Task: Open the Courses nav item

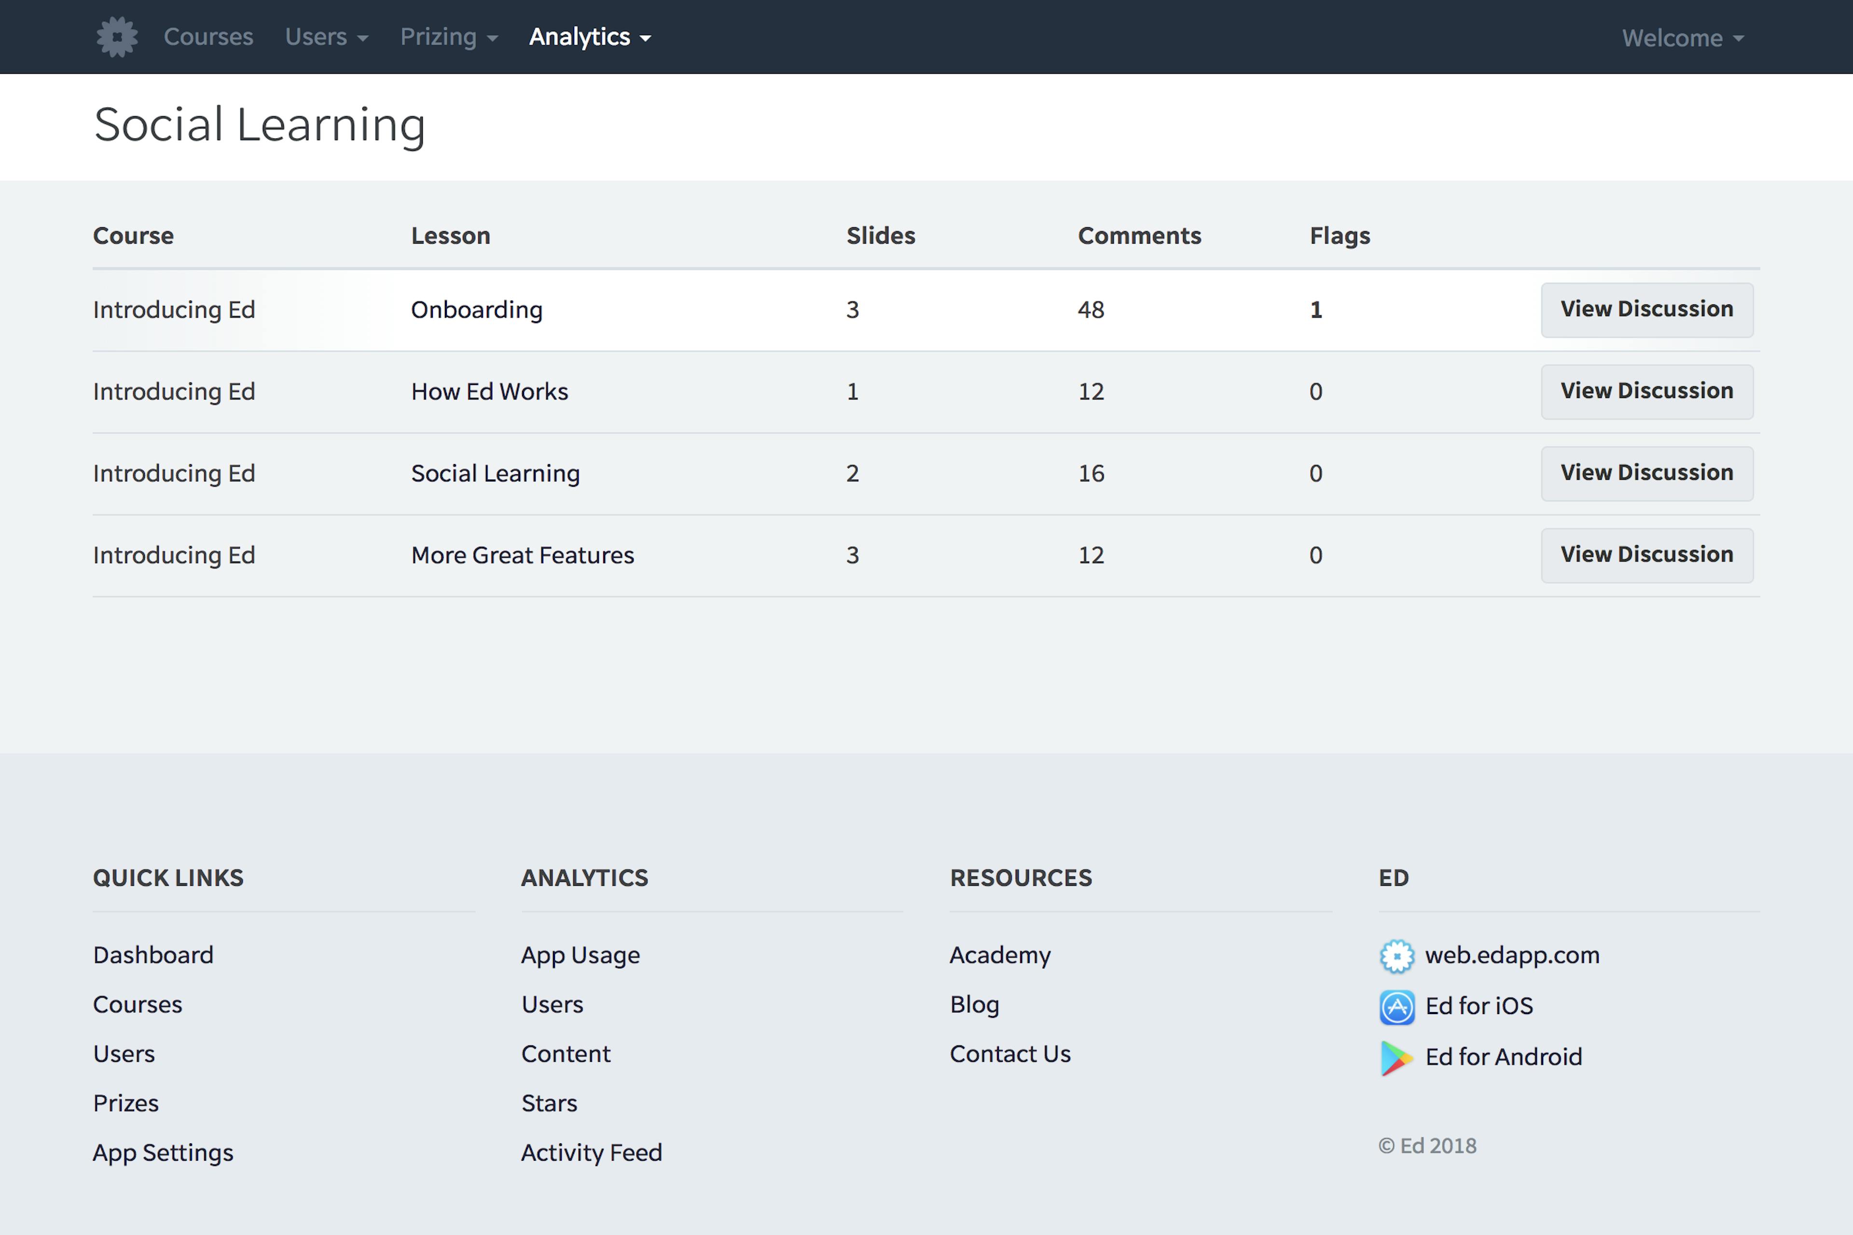Action: [209, 37]
